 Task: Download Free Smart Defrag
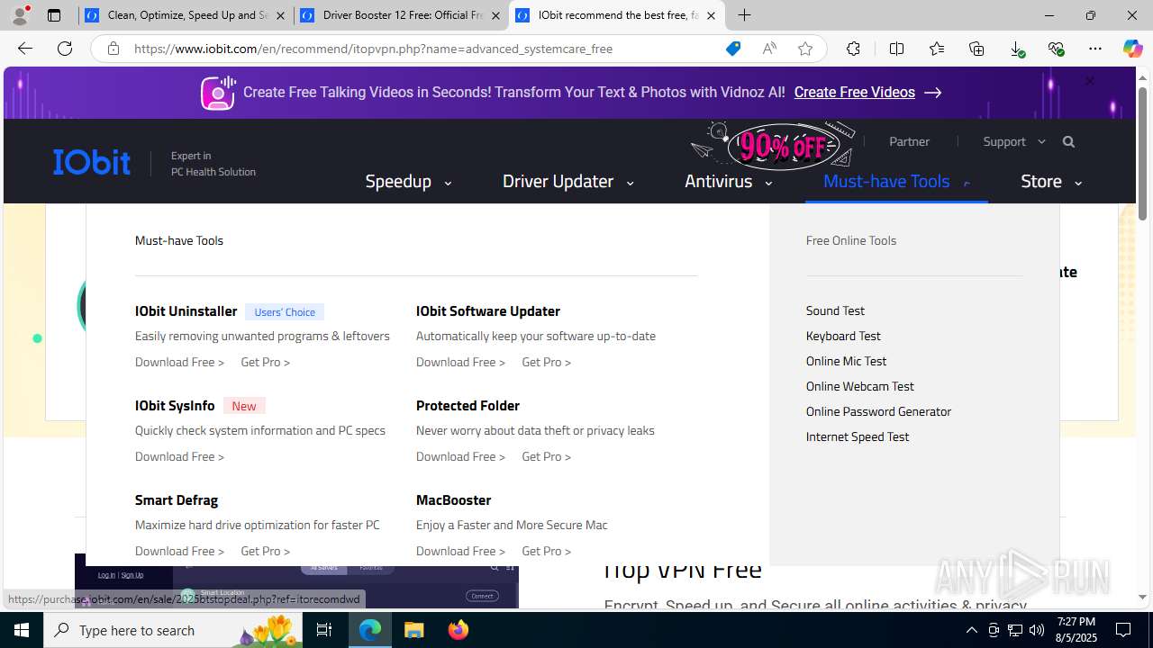pyautogui.click(x=179, y=551)
